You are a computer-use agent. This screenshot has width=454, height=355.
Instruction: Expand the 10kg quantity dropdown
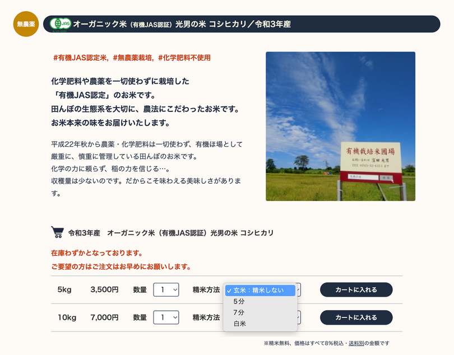pos(166,317)
